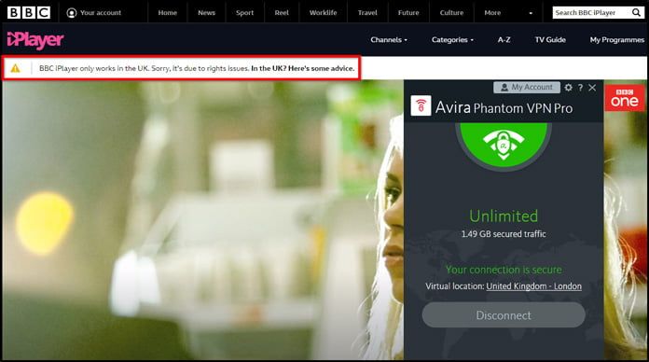
Task: Click the search magnifier icon
Action: pyautogui.click(x=636, y=13)
